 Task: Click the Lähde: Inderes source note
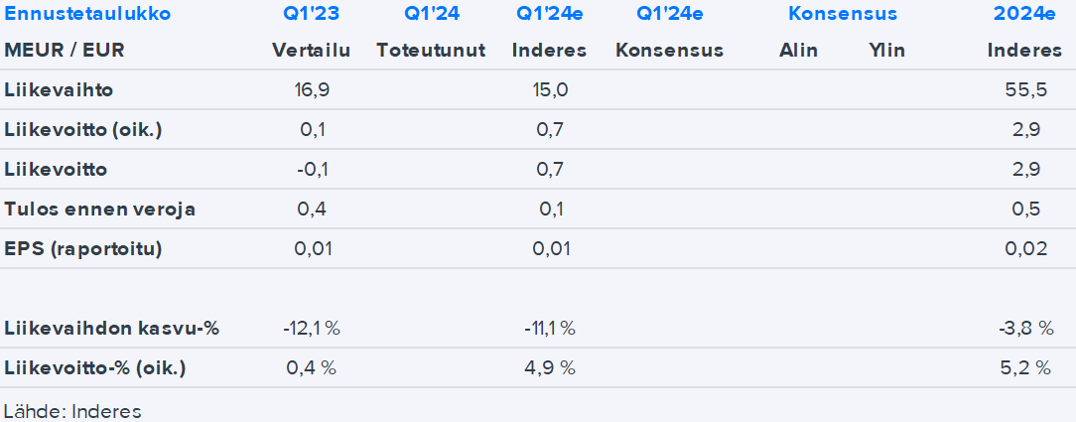72,411
